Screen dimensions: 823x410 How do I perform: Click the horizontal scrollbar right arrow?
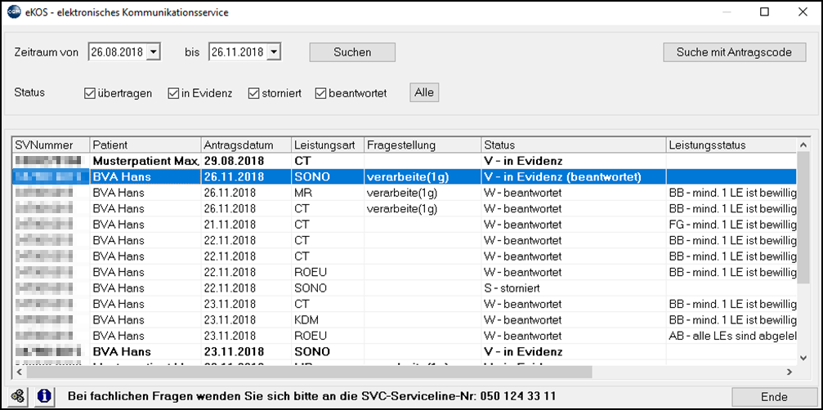tap(789, 372)
